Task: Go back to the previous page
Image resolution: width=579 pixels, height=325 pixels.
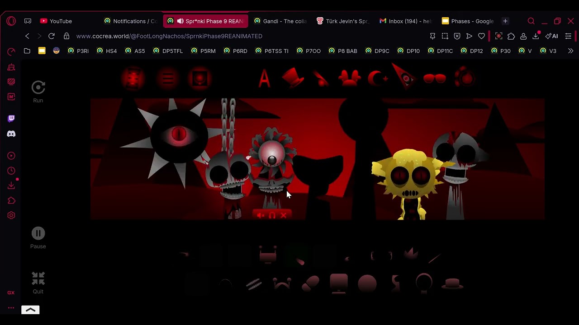Action: point(27,36)
